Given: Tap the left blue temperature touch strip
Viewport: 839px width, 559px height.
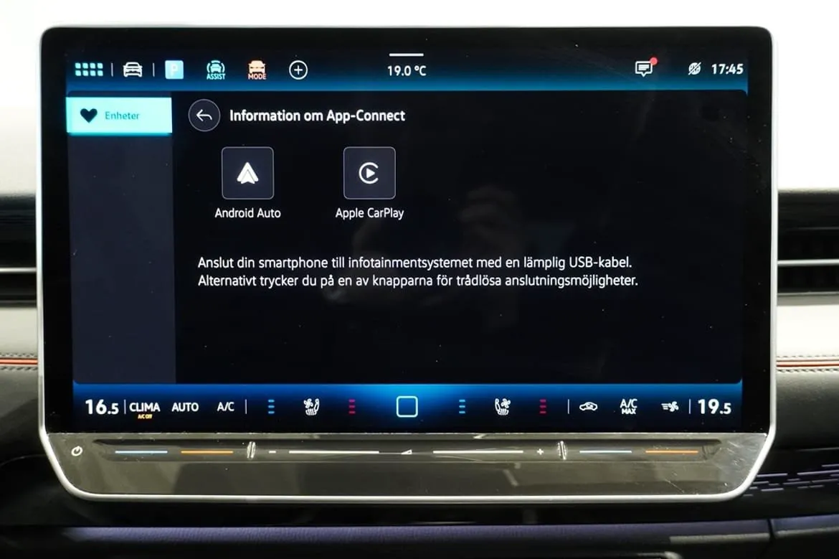Looking at the screenshot, I should coord(141,453).
